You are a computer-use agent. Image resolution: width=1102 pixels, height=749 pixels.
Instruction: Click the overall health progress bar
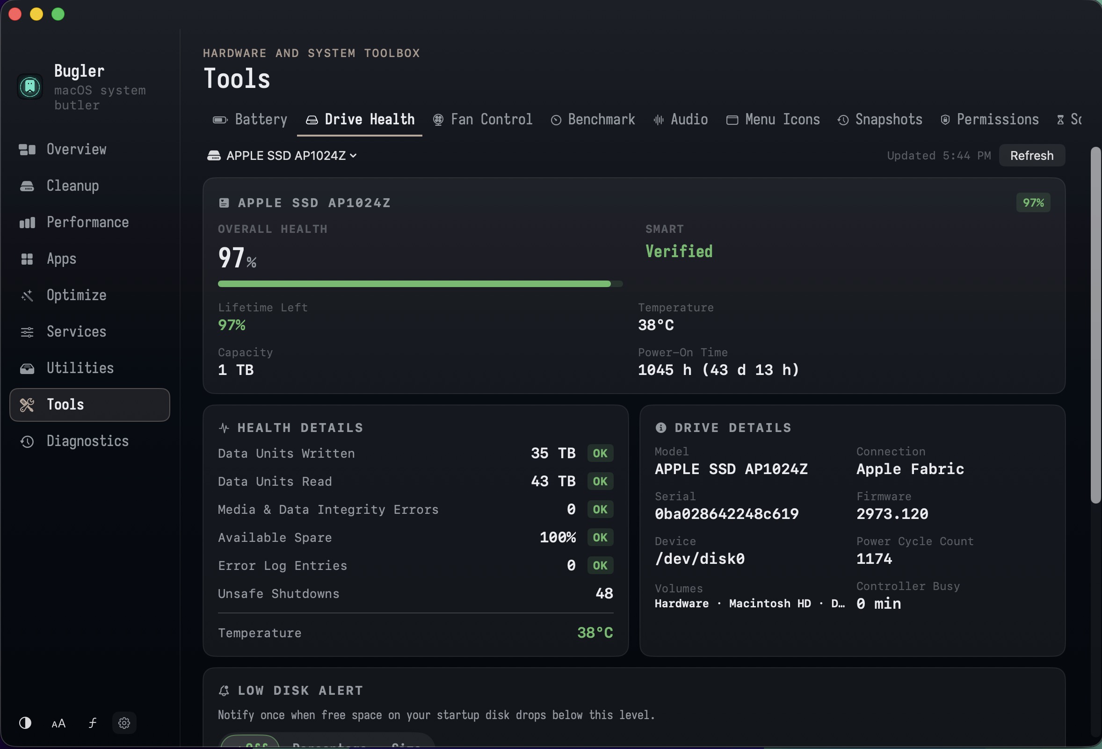pos(420,284)
